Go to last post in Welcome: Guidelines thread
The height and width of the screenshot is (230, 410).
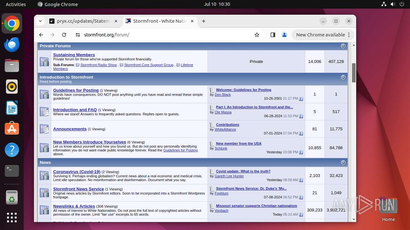tap(301, 99)
